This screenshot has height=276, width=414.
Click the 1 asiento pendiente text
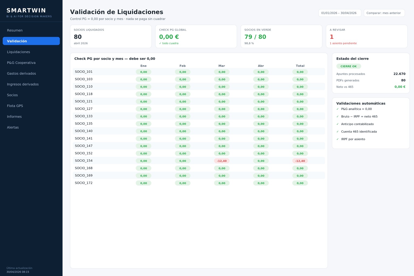(x=343, y=43)
